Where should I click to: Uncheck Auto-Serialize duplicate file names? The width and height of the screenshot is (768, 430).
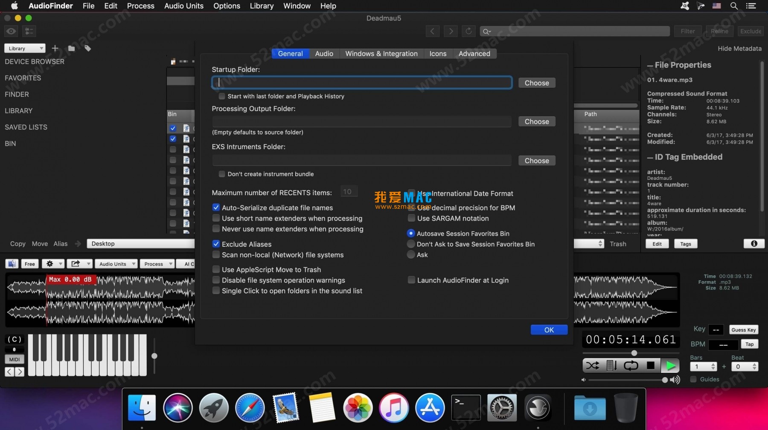click(216, 208)
